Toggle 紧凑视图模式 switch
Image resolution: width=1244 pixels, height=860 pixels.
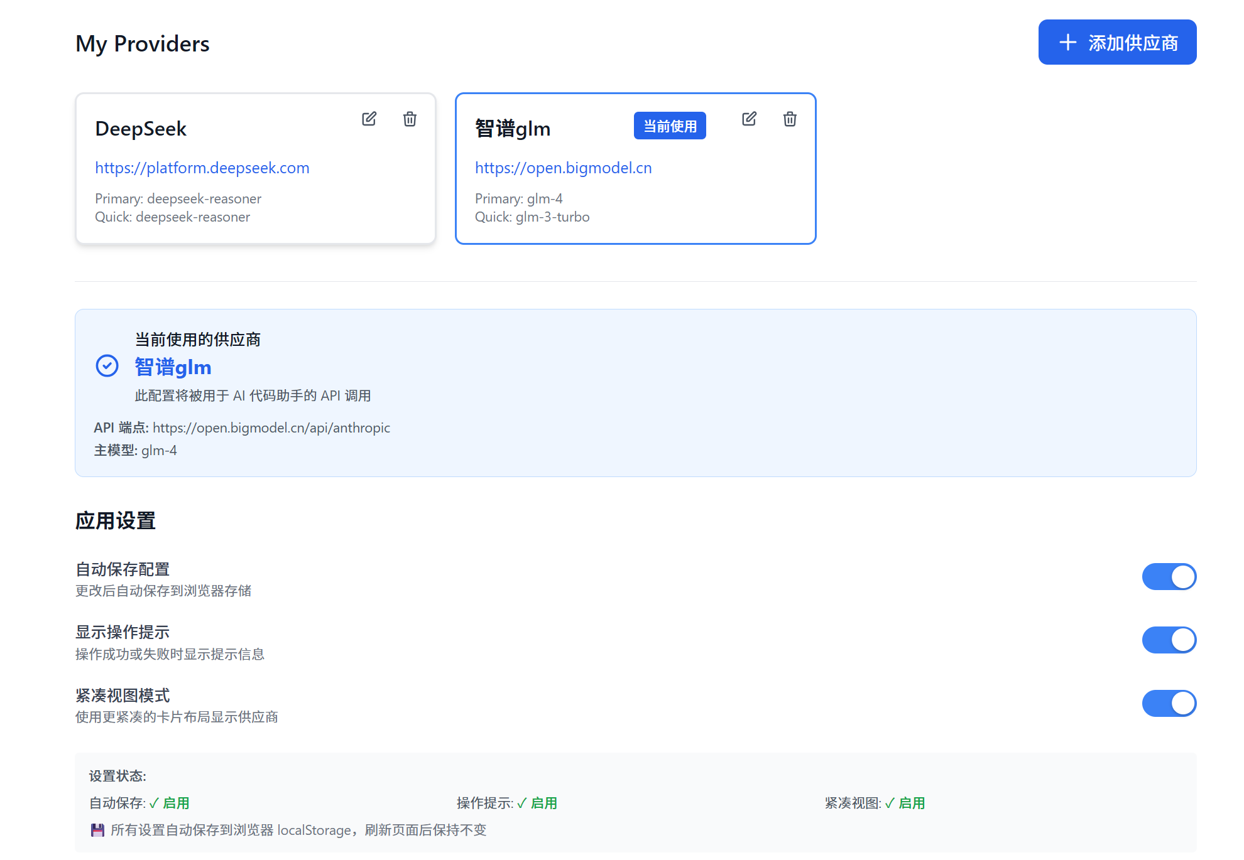tap(1169, 703)
